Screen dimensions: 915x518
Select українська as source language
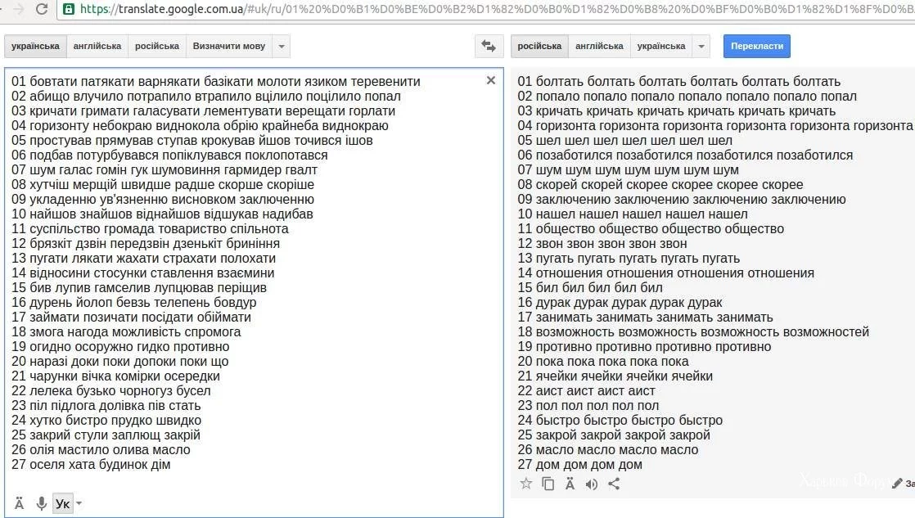coord(35,46)
